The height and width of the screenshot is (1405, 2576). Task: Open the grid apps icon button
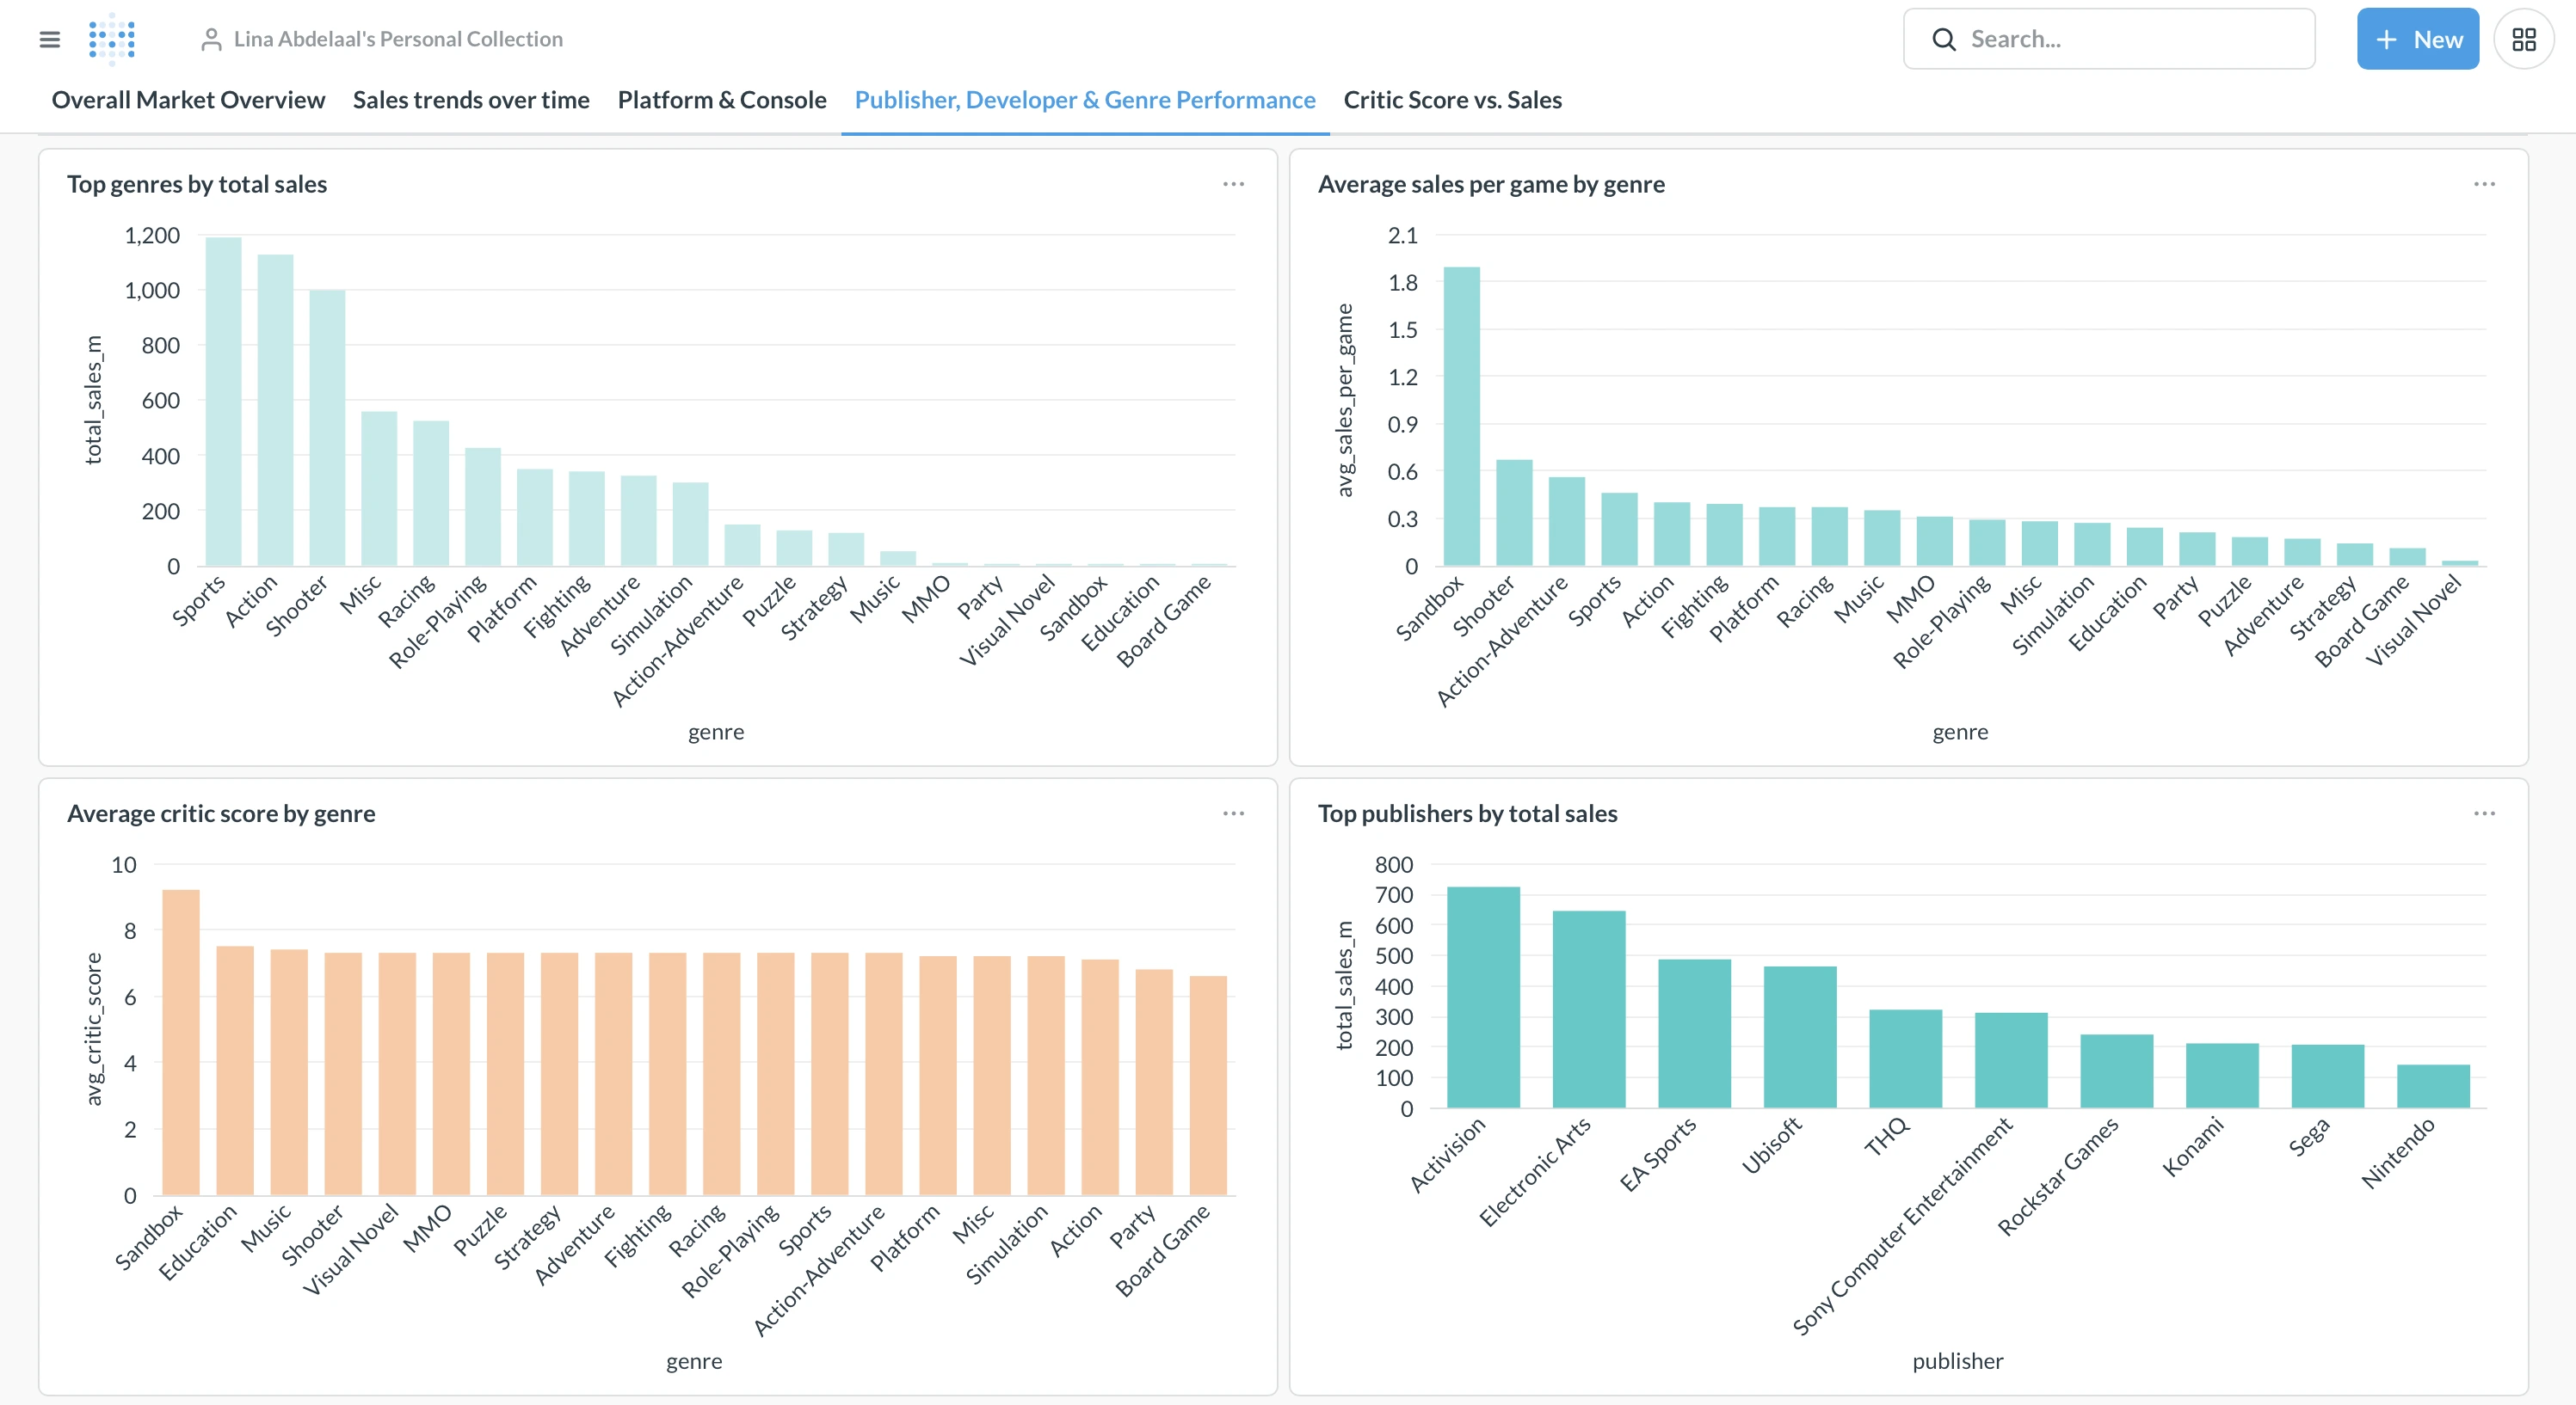click(x=2523, y=39)
